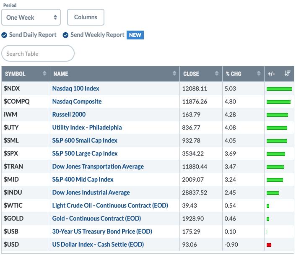296x255 pixels.
Task: Open the S&P 400 Mid Cap Index link
Action: [x=83, y=180]
